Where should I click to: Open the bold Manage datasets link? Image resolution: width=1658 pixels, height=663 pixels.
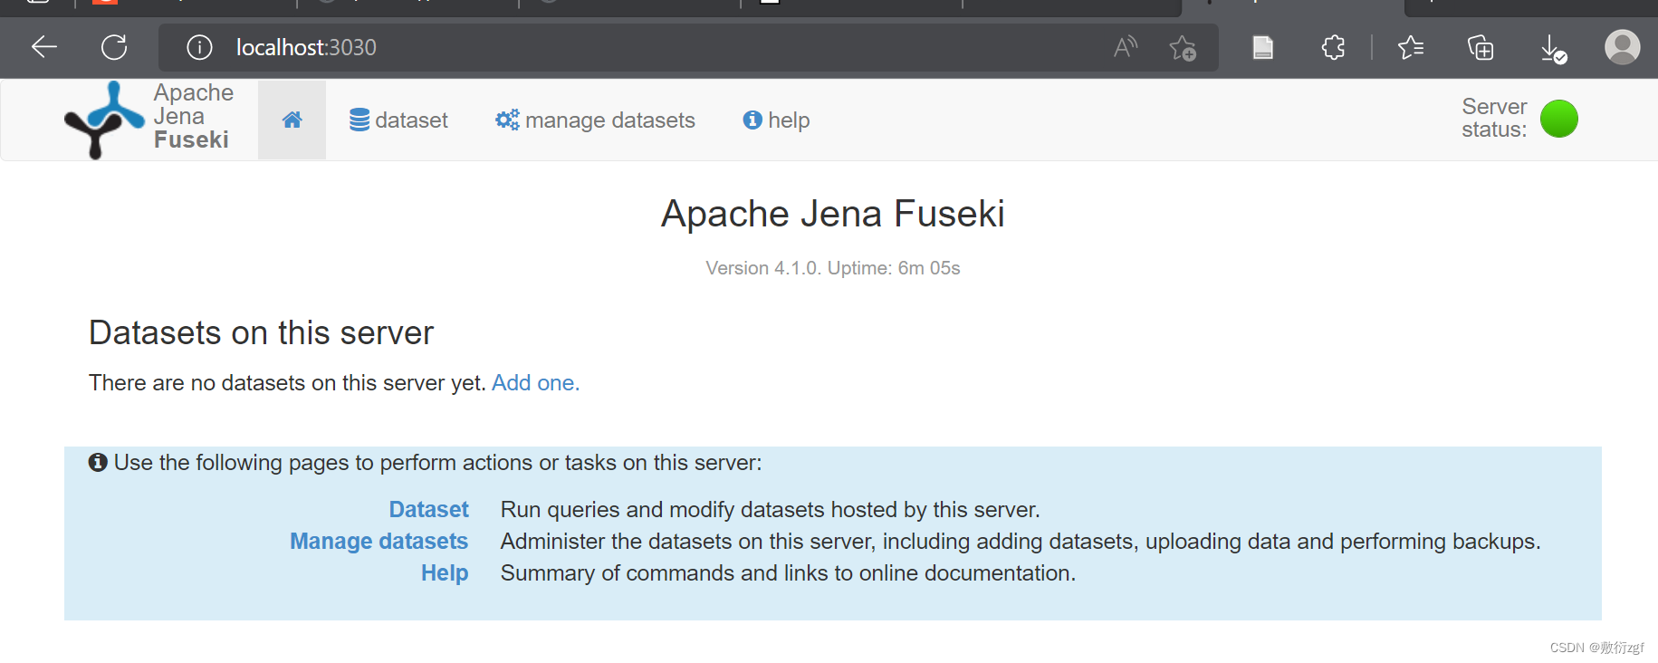[x=379, y=542]
